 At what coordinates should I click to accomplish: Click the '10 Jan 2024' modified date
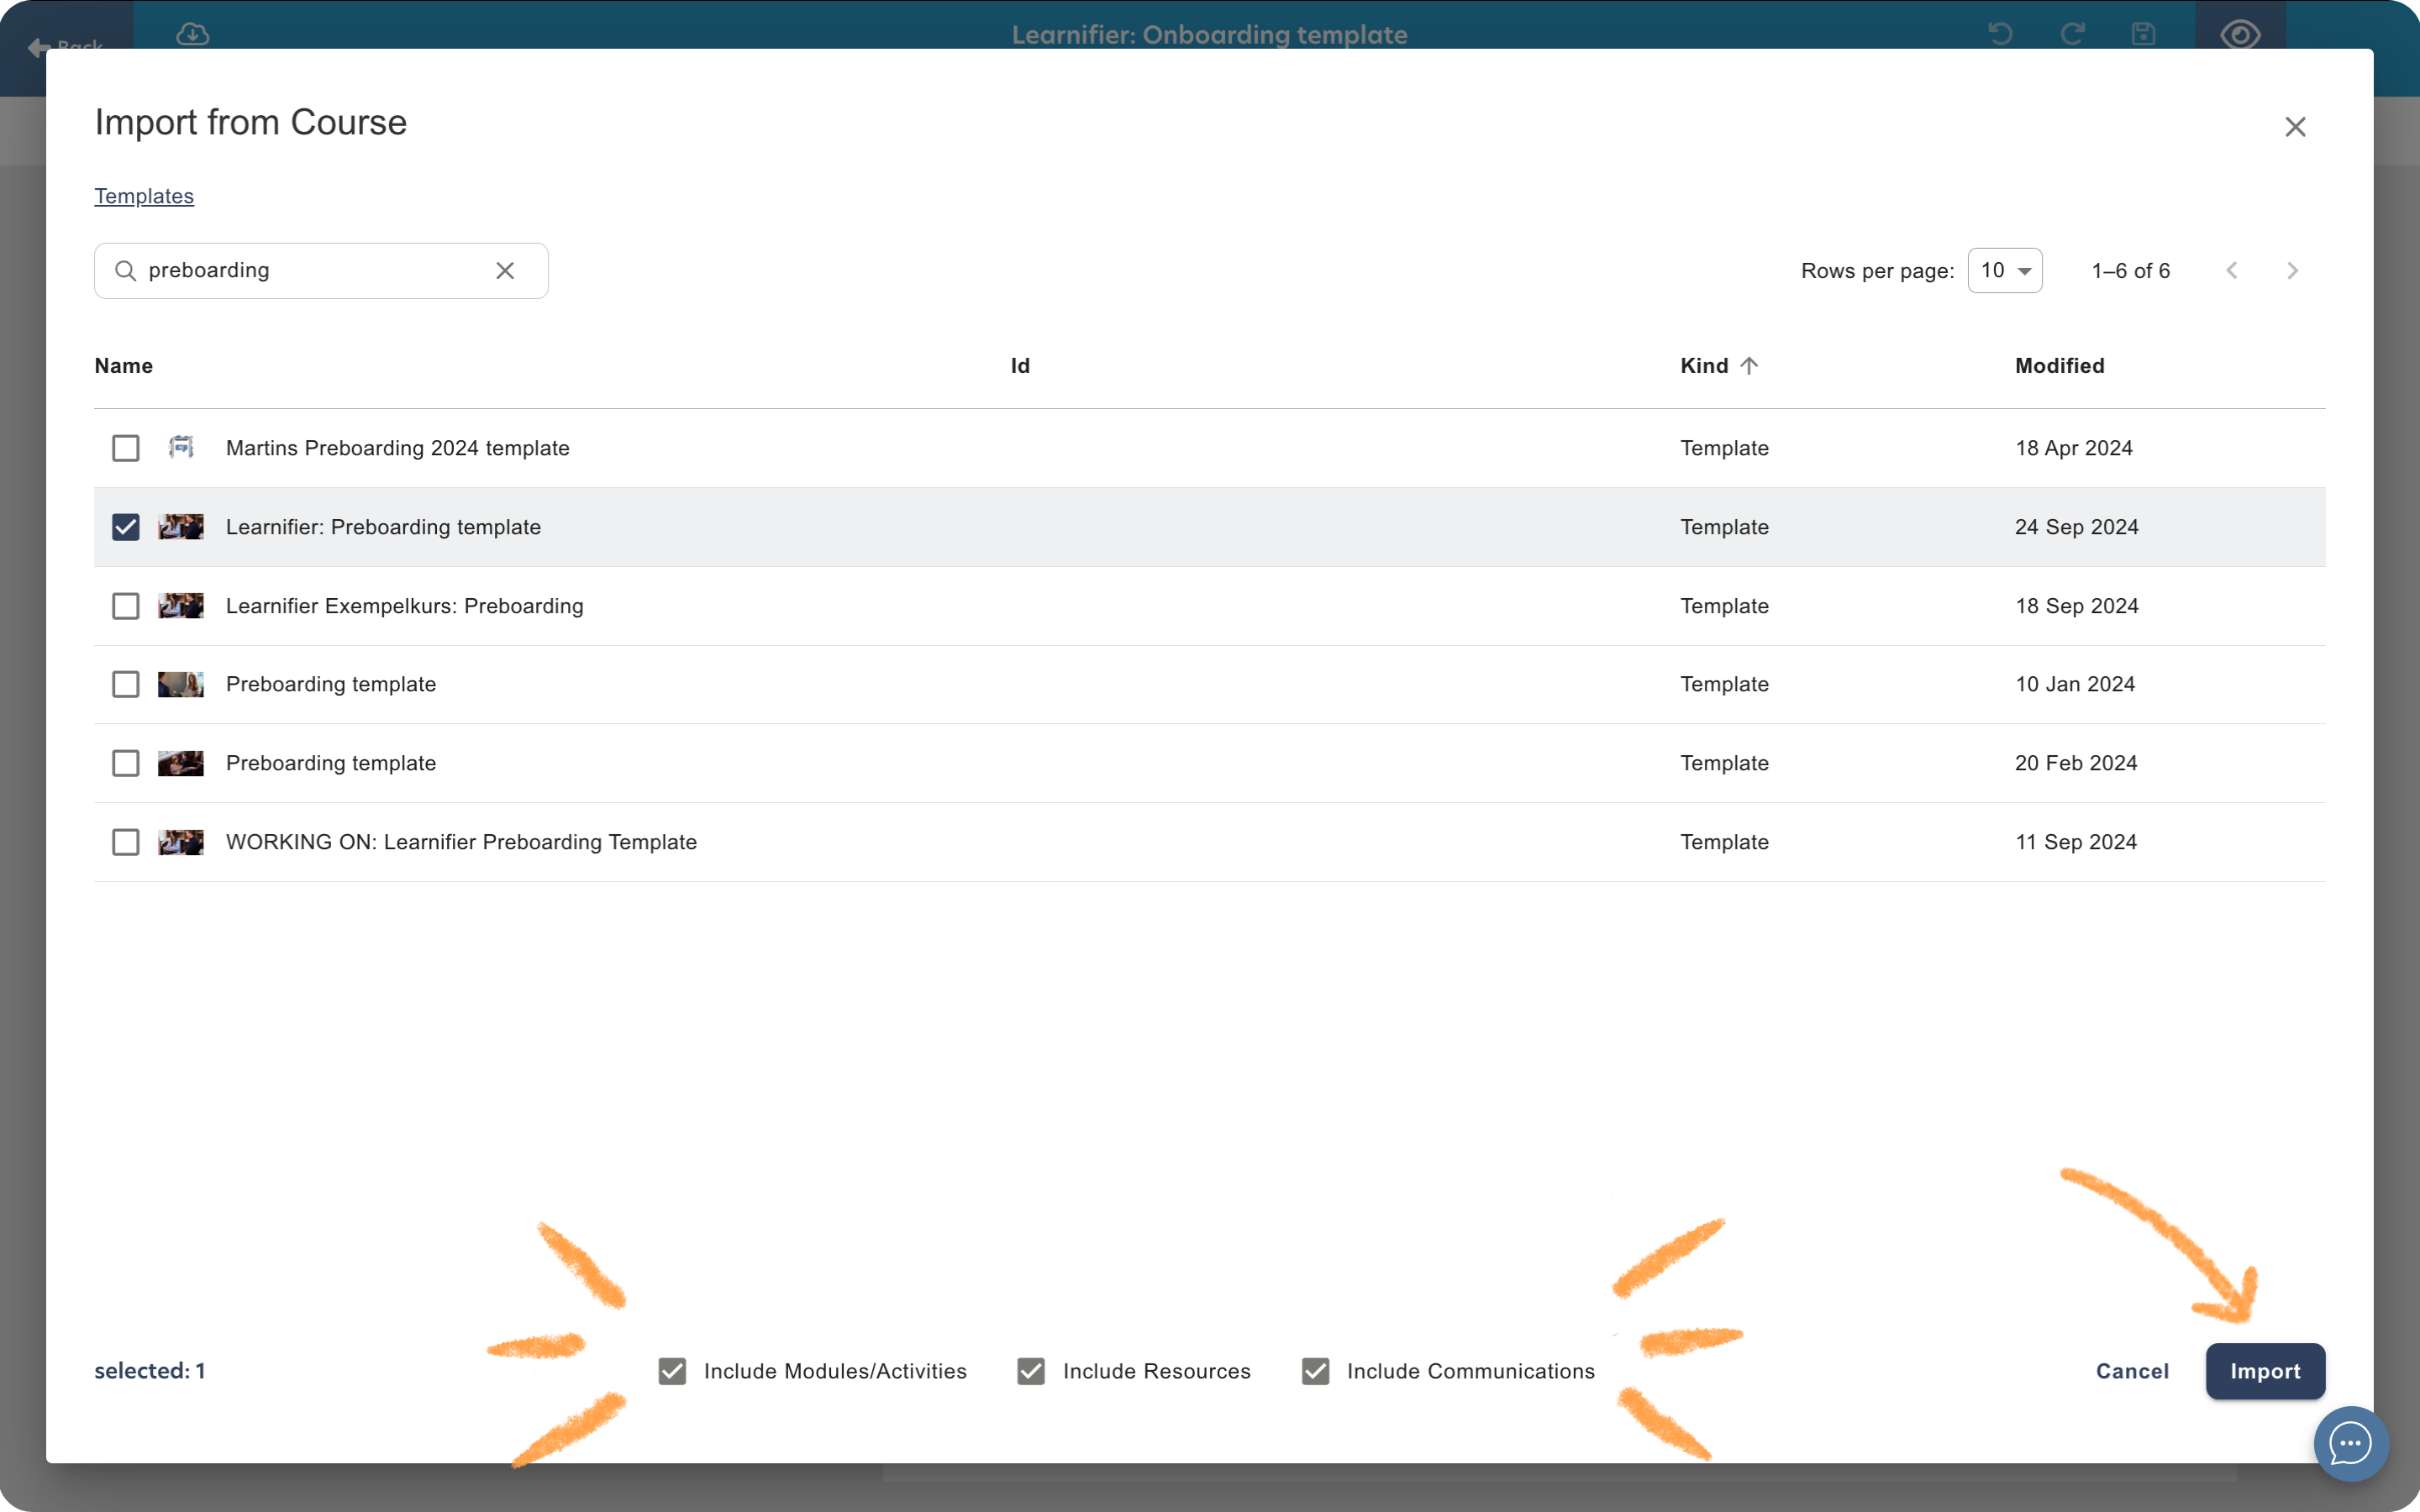(x=2075, y=684)
